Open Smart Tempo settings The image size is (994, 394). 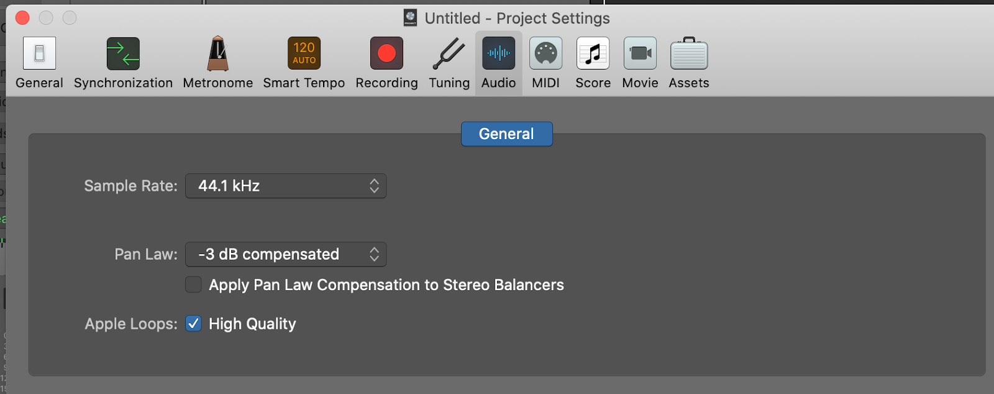click(304, 53)
